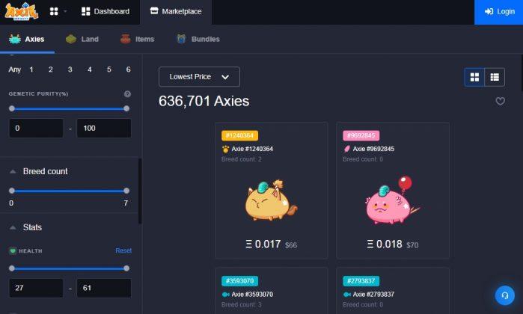Click 'Breed count: 2' text

[242, 159]
